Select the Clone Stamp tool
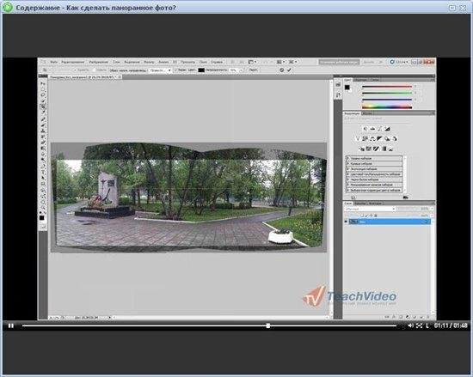Image resolution: width=473 pixels, height=377 pixels. click(43, 131)
